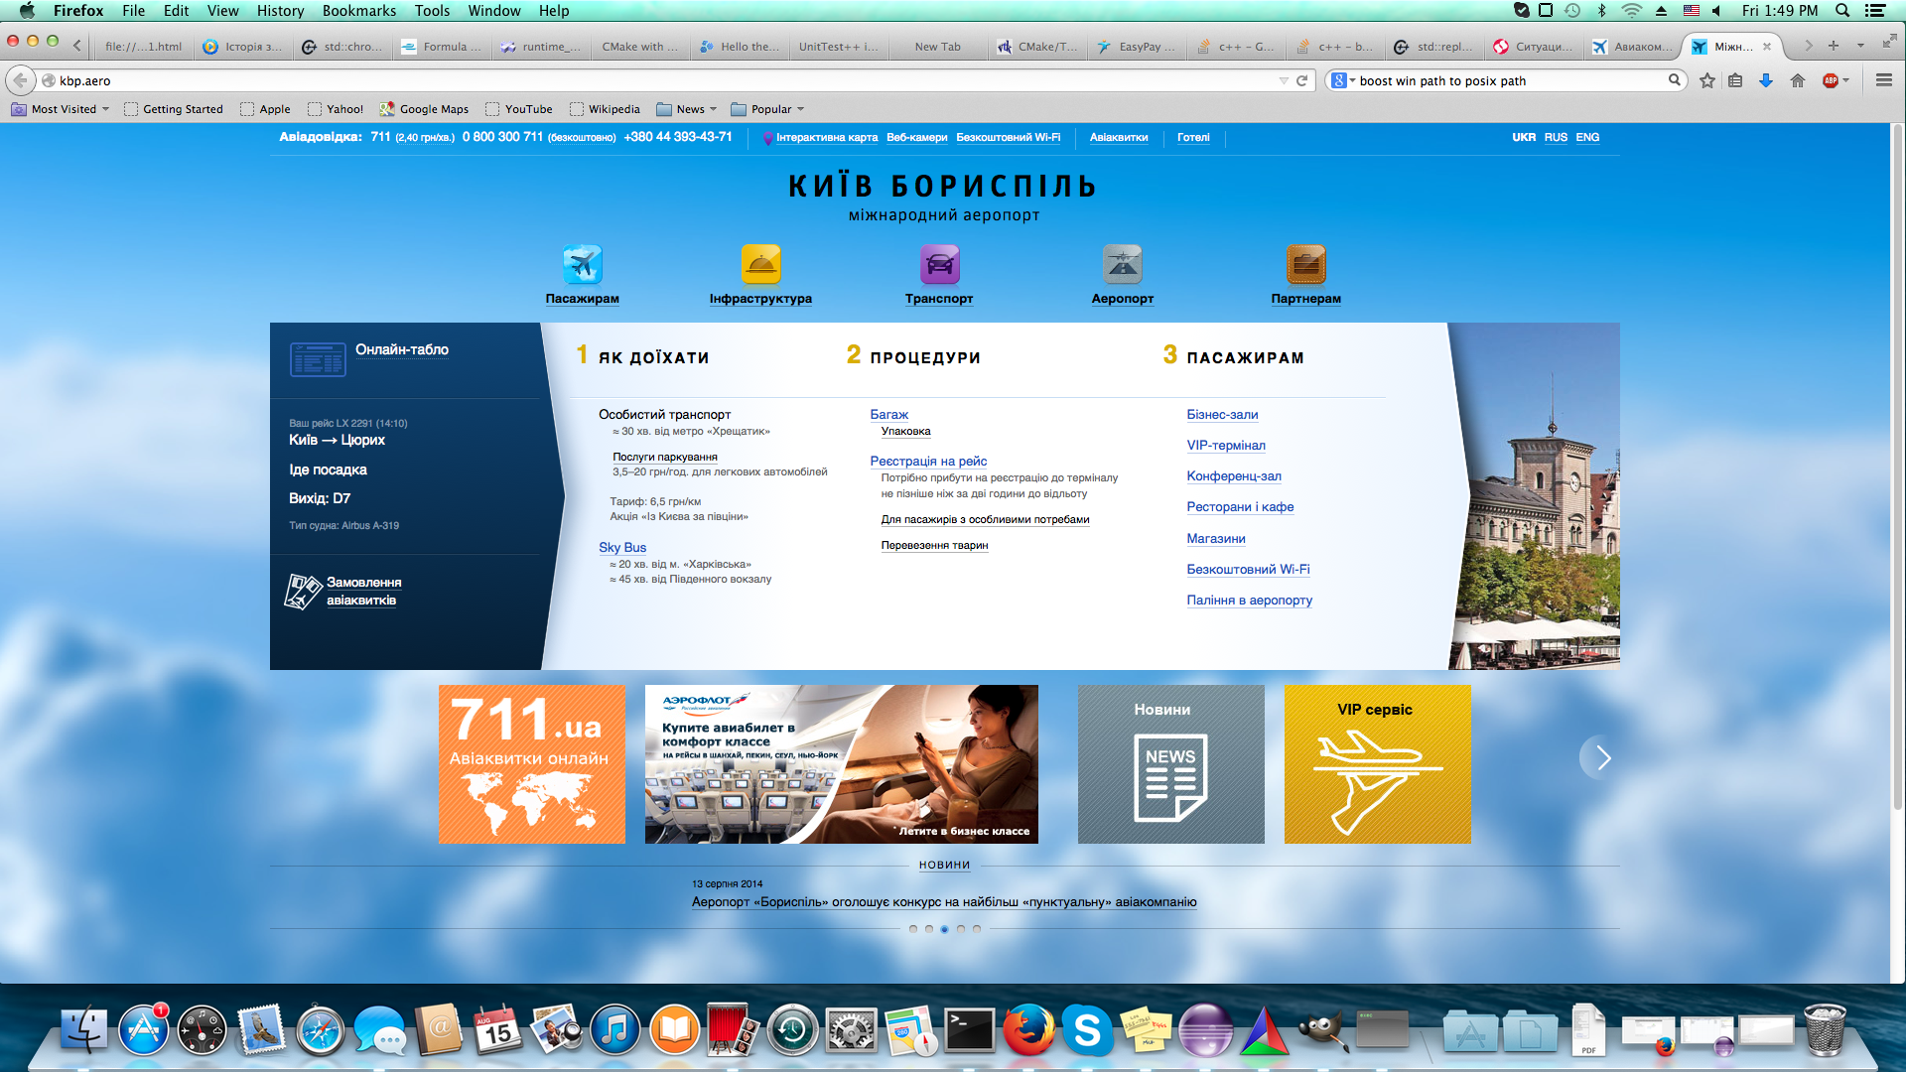Select the first news carousel dot
The image size is (1906, 1072).
point(912,929)
